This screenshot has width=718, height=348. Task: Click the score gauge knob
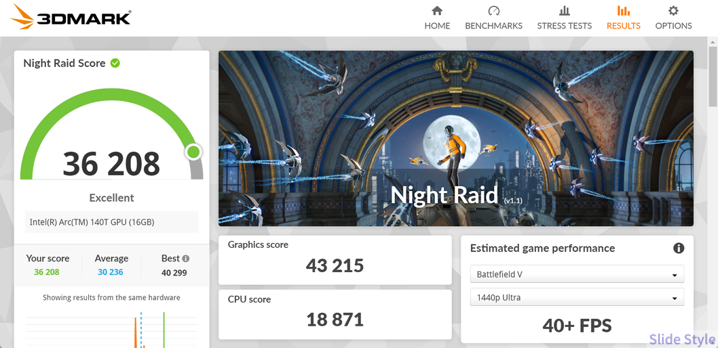[193, 152]
